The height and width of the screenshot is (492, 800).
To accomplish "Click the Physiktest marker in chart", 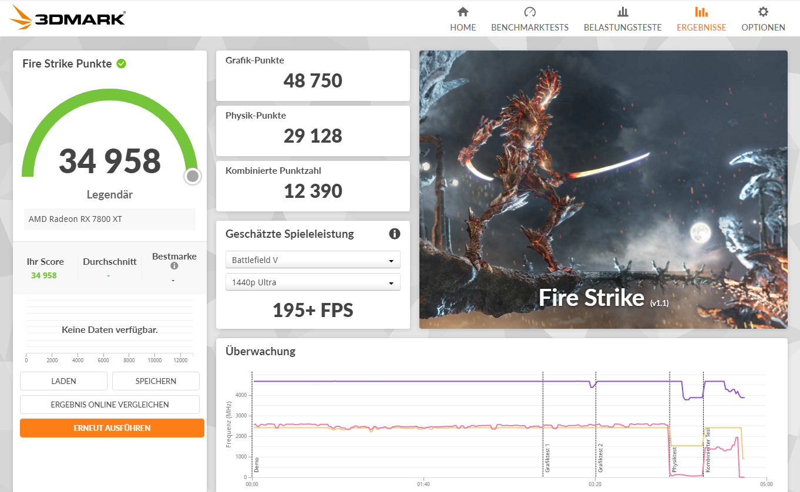I will [674, 460].
